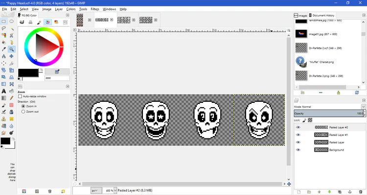Select the Blur/Sharpen droplet tool

(x=11, y=126)
